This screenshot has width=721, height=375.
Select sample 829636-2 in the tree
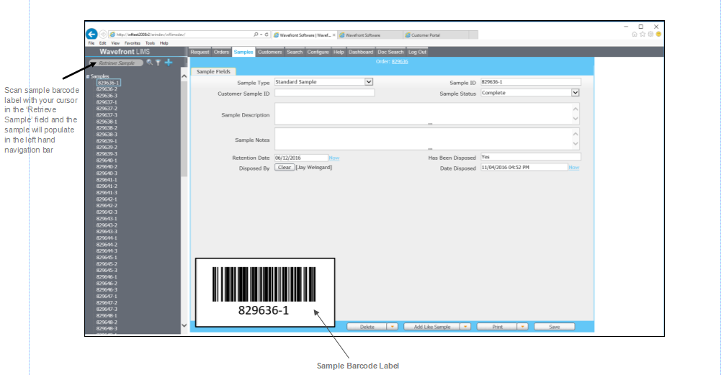click(107, 89)
